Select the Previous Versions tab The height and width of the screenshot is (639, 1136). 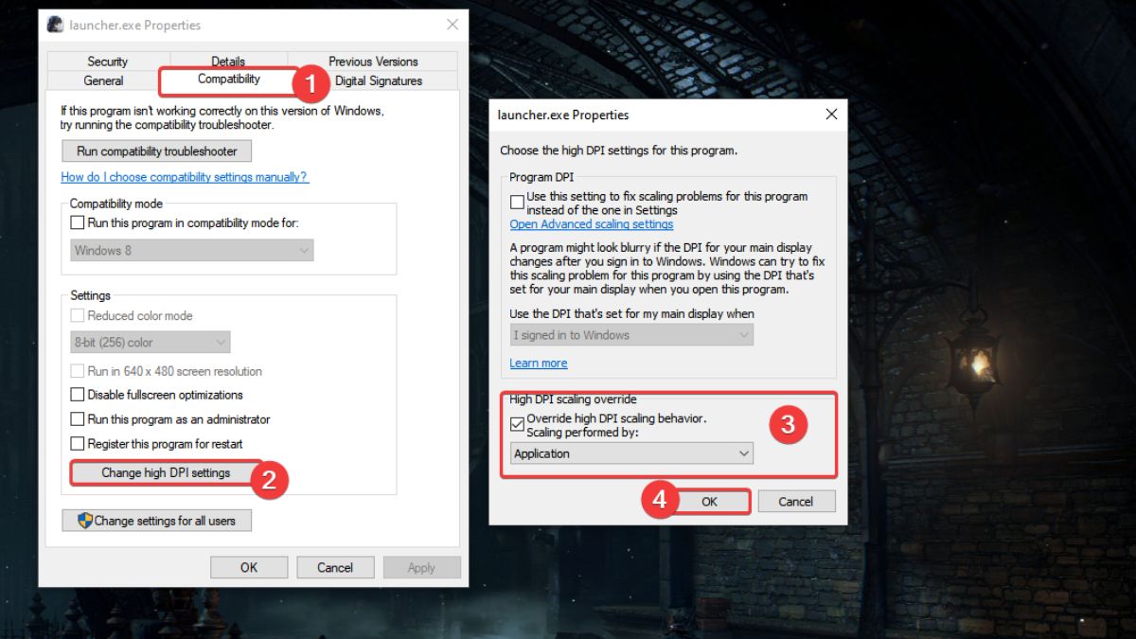point(372,61)
